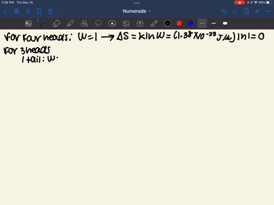
Task: Open the Elements star tool
Action: 112,23
